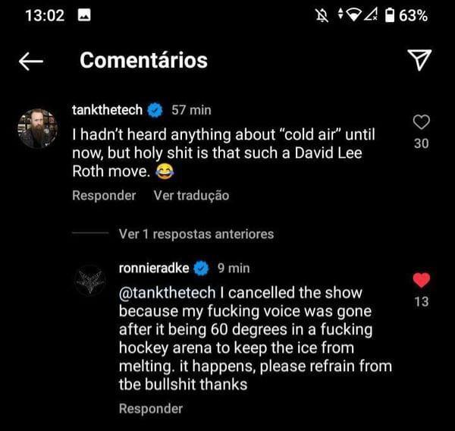
Task: Open ronnieradke's profile avatar
Action: pos(89,280)
